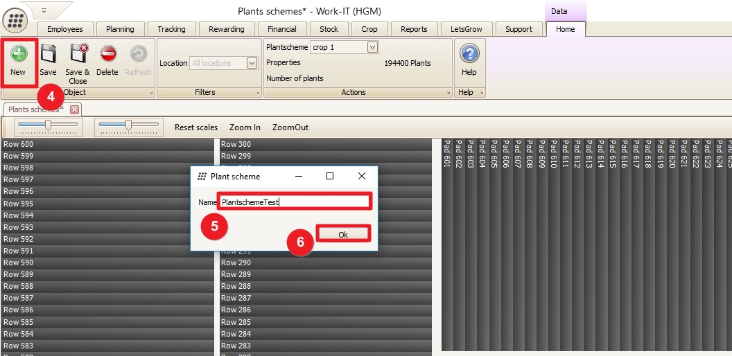Select Row 590
This screenshot has height=356, width=732.
coord(107,262)
